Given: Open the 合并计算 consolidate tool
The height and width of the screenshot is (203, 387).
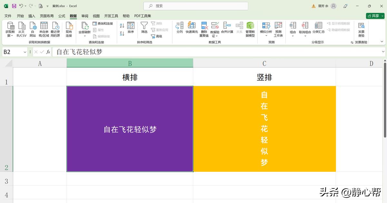Looking at the screenshot, I should click(x=227, y=29).
